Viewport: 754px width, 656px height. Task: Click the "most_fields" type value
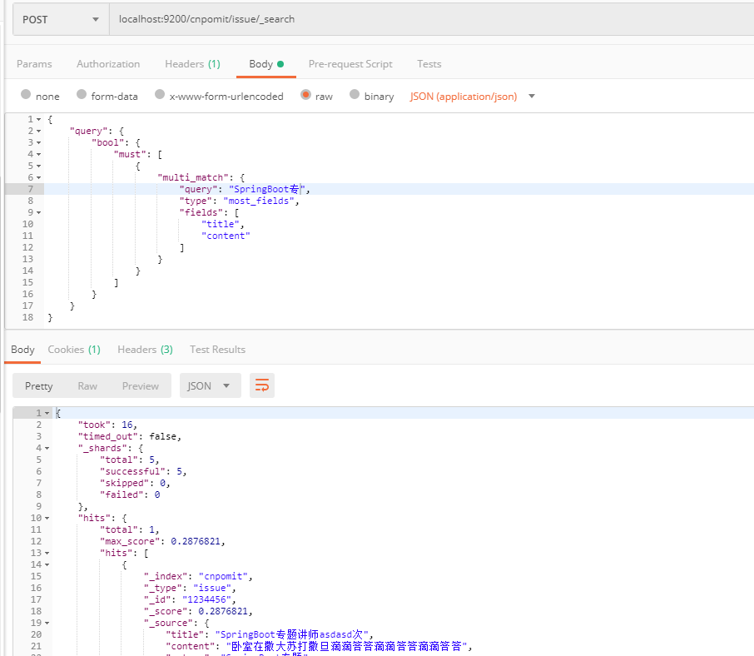pos(259,201)
